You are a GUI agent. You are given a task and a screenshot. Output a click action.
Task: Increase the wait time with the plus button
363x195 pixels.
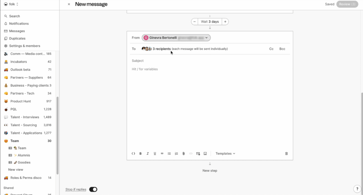pos(225,22)
